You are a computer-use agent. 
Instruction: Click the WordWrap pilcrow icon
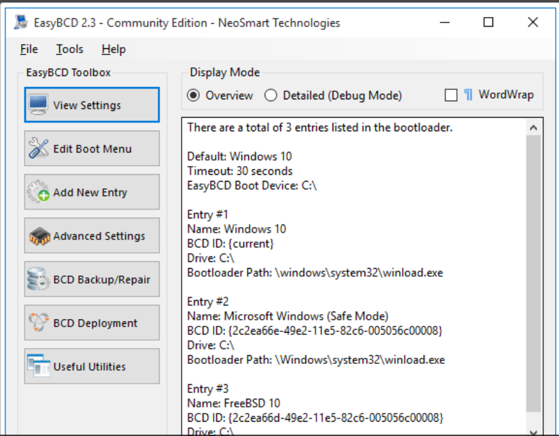tap(469, 95)
